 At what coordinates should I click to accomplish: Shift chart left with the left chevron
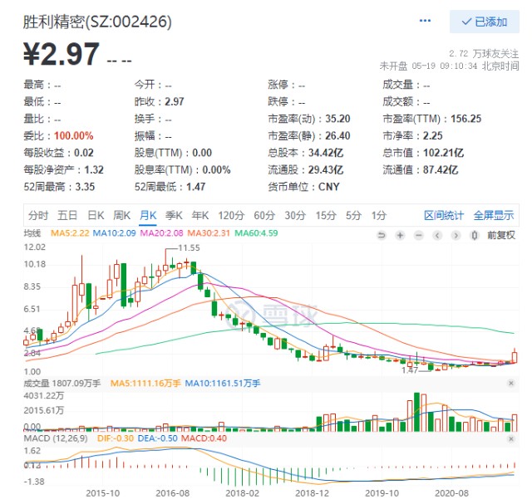click(437, 235)
